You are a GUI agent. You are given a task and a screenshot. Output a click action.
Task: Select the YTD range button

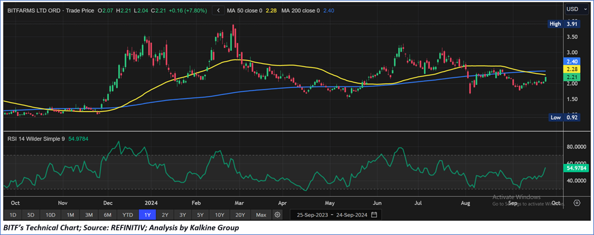point(128,215)
